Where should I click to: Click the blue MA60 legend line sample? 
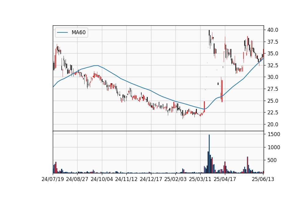pyautogui.click(x=62, y=32)
